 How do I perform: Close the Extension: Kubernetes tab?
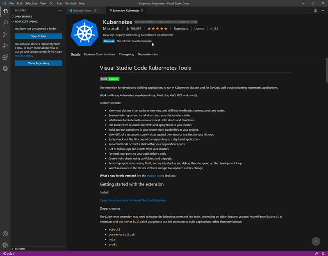pyautogui.click(x=143, y=10)
